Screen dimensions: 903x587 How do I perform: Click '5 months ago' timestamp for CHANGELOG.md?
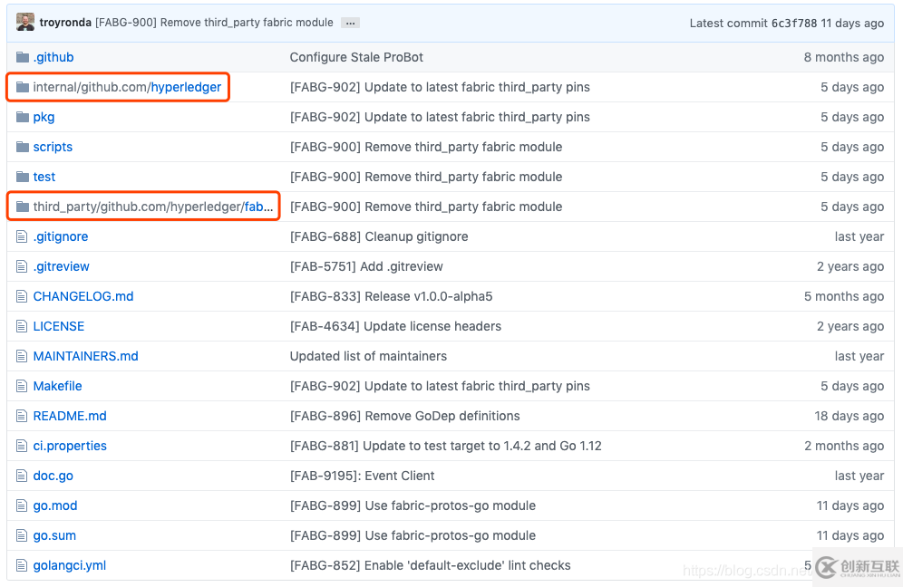pyautogui.click(x=844, y=296)
